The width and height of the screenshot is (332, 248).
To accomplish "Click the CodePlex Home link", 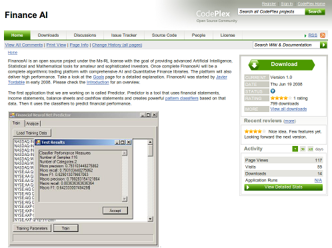I will pyautogui.click(x=311, y=3).
